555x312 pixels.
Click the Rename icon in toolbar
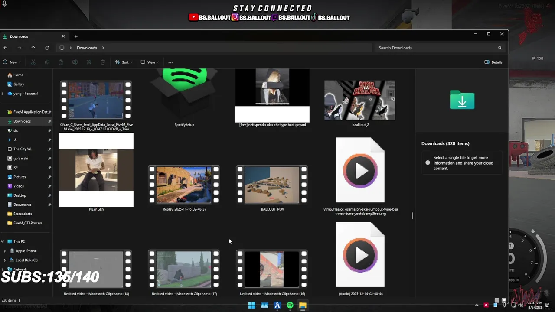(x=75, y=62)
